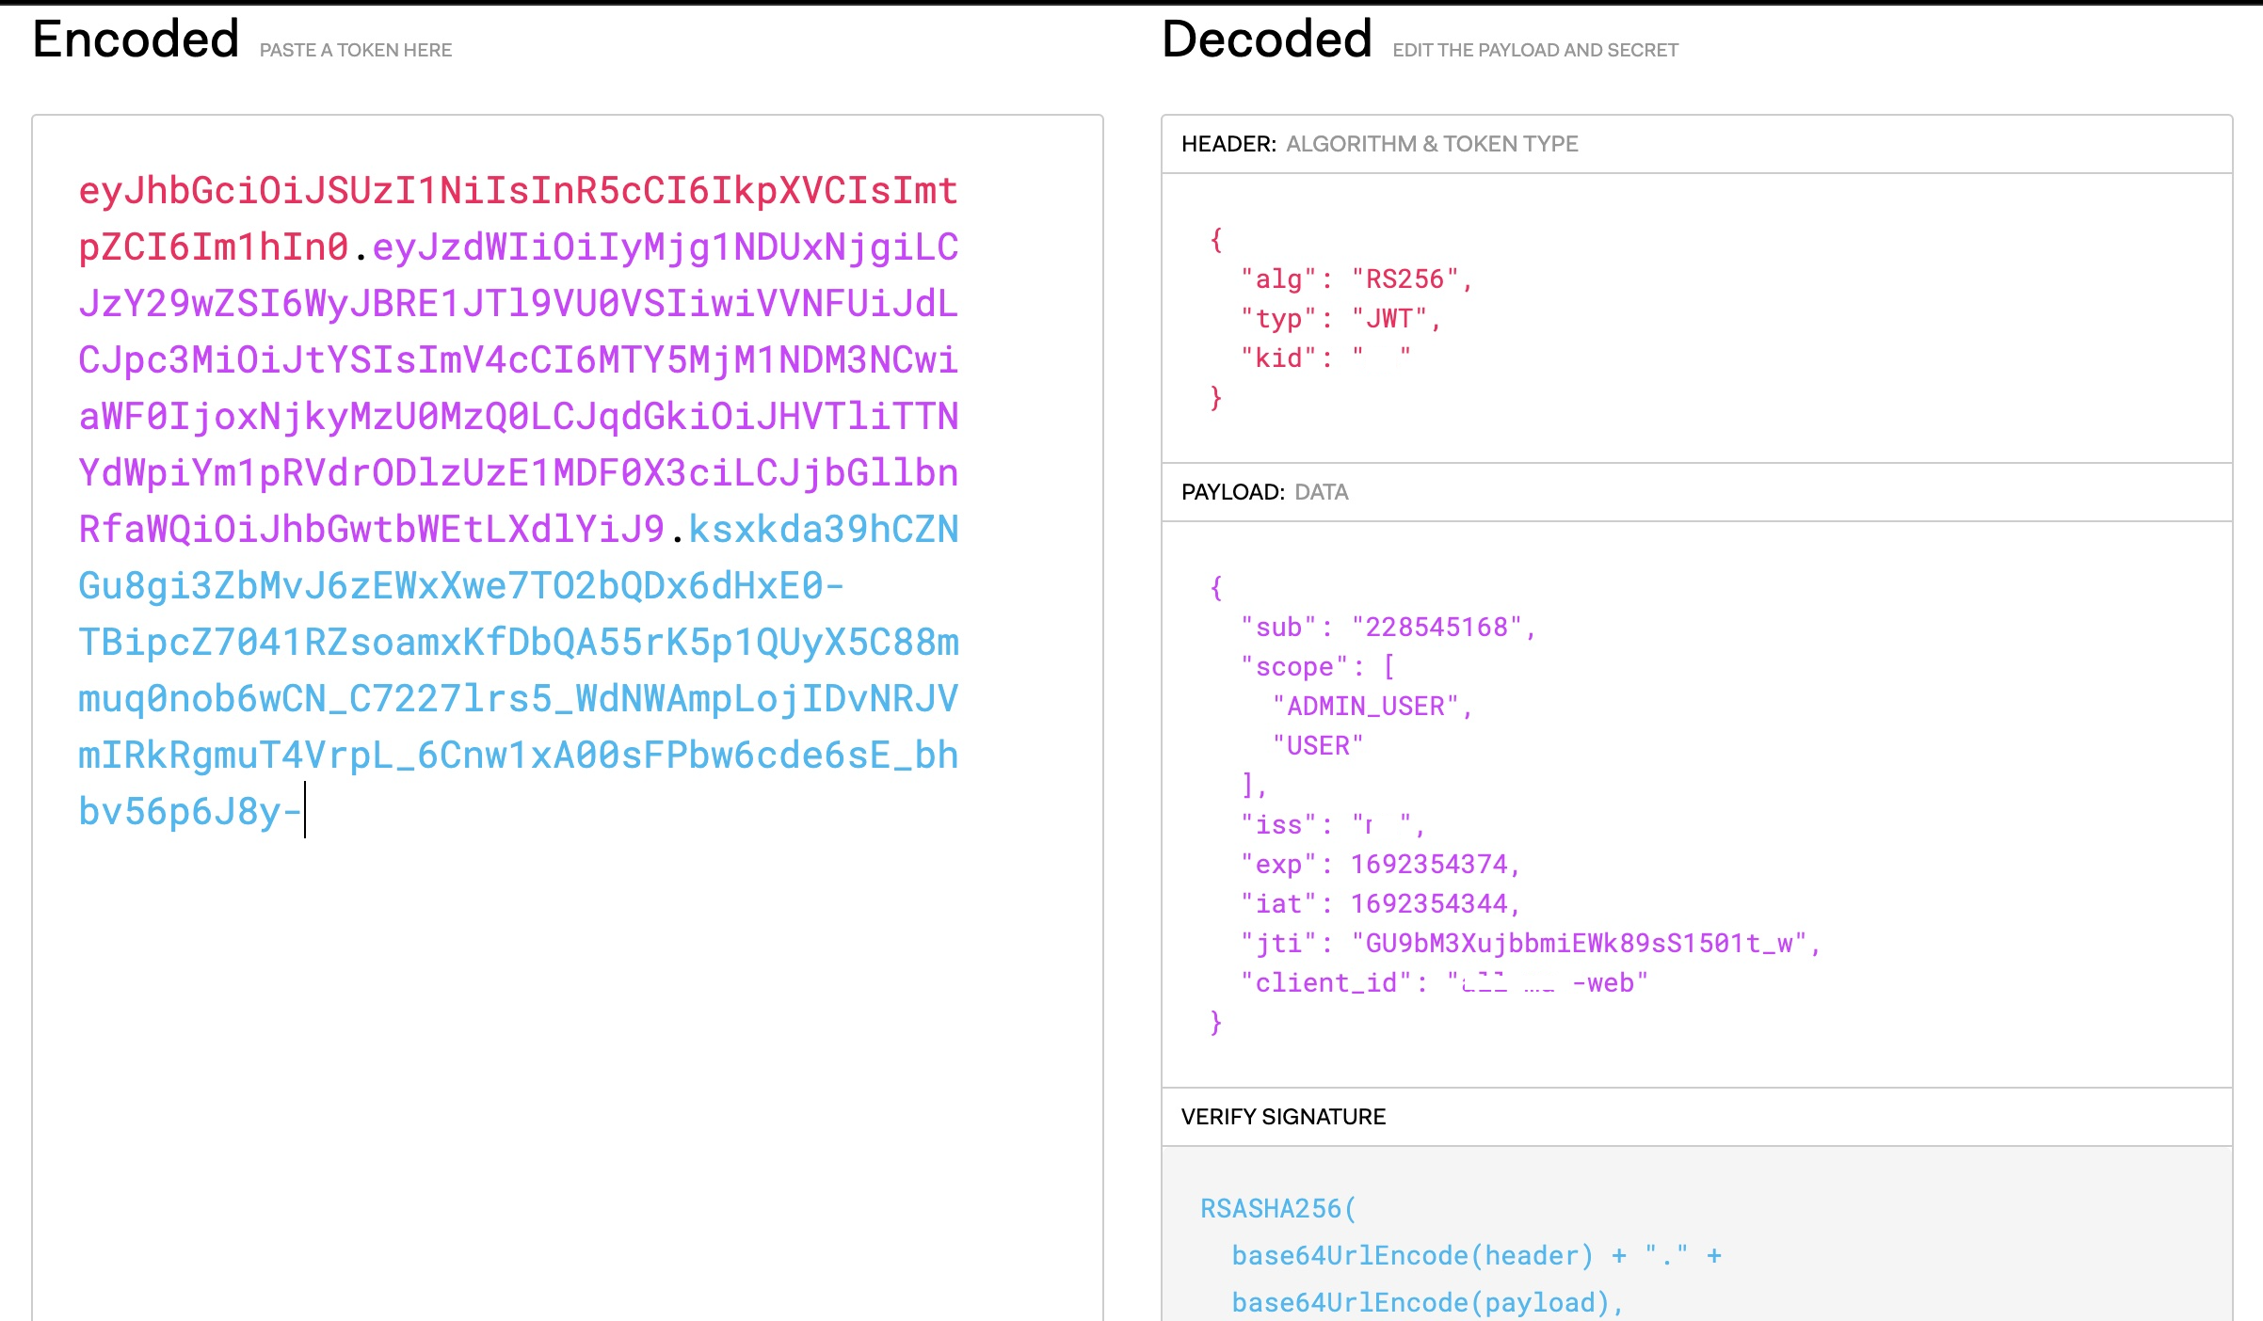The width and height of the screenshot is (2263, 1321).
Task: Click the "jti" value GU9bM3XujbbmiEWk89sS1501t_w
Action: 1579,944
